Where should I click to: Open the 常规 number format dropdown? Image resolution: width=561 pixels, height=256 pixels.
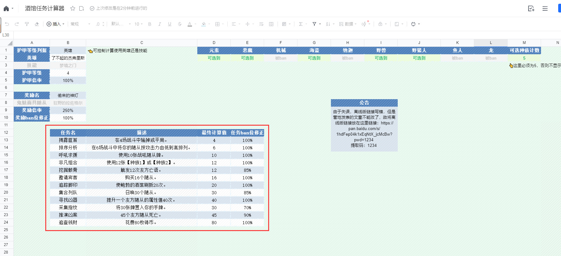tap(80, 24)
